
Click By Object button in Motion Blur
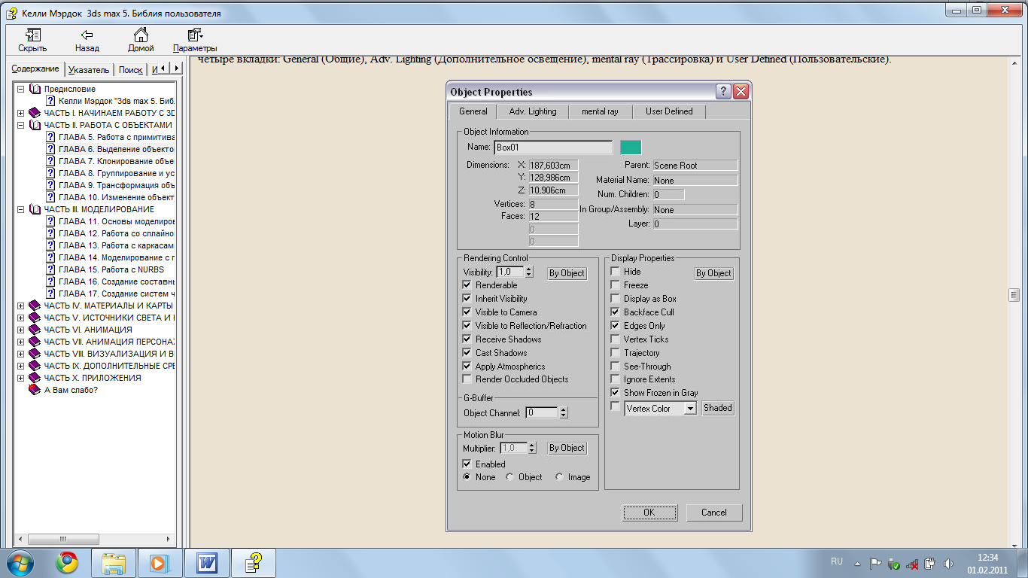(567, 448)
